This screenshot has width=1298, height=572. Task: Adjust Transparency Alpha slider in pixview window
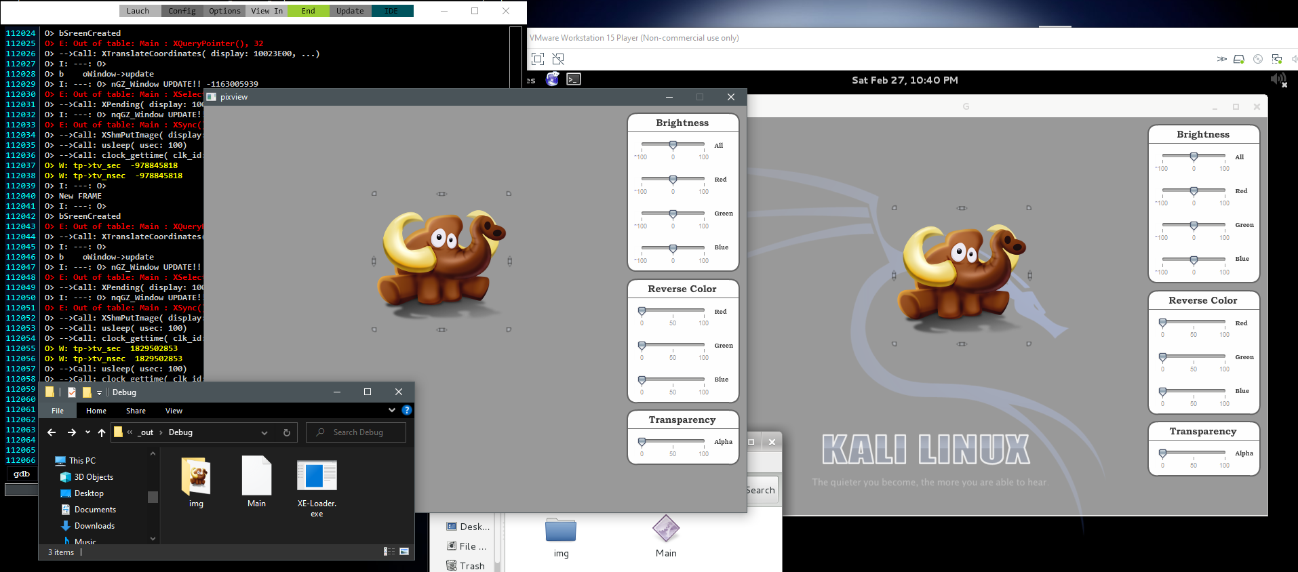(673, 441)
